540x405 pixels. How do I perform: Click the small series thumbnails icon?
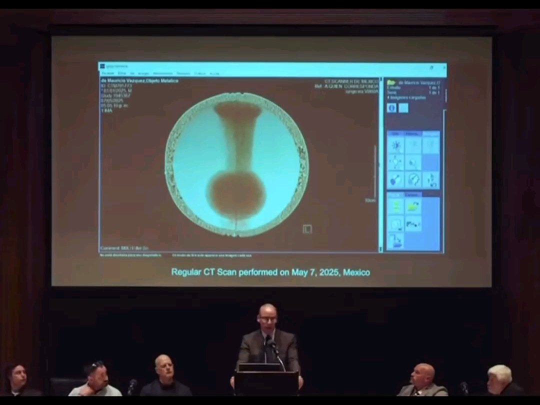tap(413, 224)
